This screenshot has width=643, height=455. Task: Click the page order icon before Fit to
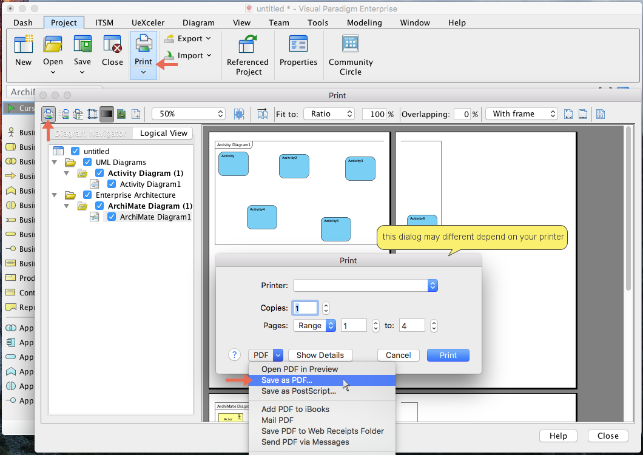click(263, 114)
